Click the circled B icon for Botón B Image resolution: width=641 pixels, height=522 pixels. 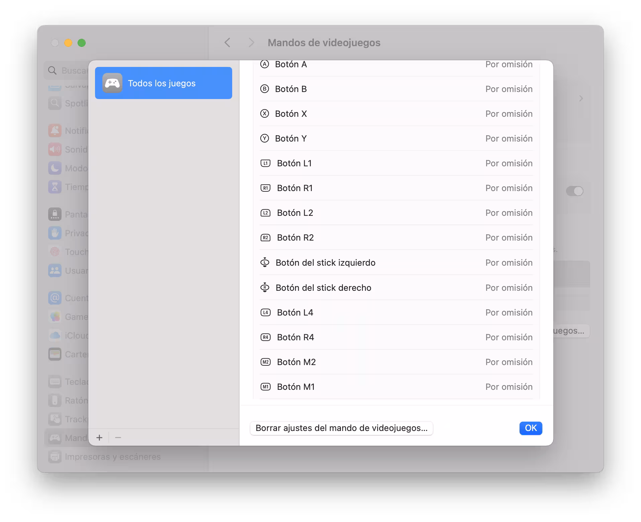(265, 89)
